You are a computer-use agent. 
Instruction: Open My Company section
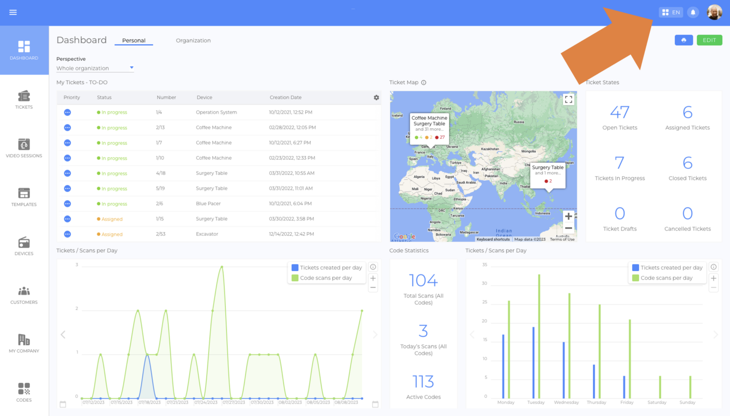pos(24,344)
